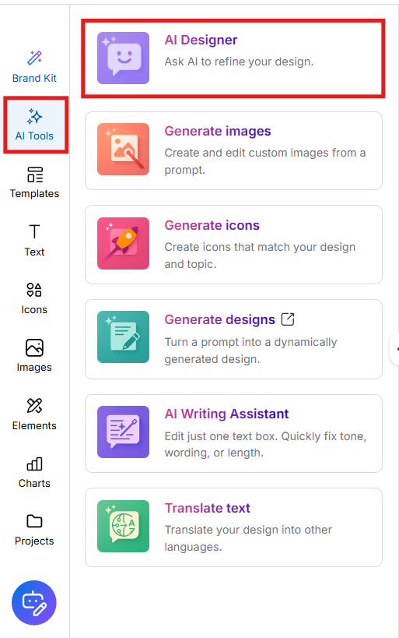The image size is (399, 638).
Task: Open the Generate icons card
Action: 233,245
